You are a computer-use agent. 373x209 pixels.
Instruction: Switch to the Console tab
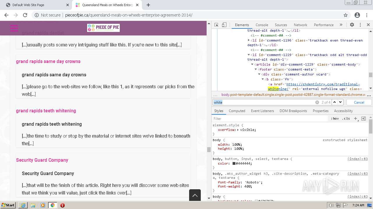(262, 25)
